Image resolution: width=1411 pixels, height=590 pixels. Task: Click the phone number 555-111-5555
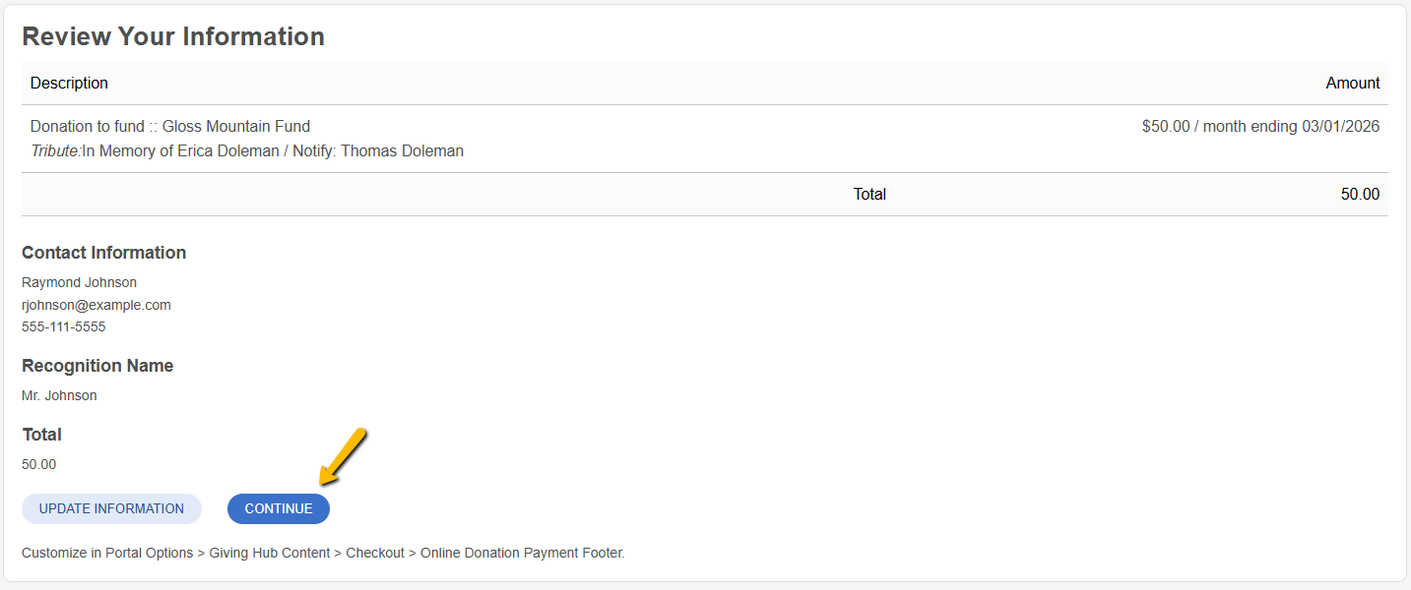click(63, 326)
